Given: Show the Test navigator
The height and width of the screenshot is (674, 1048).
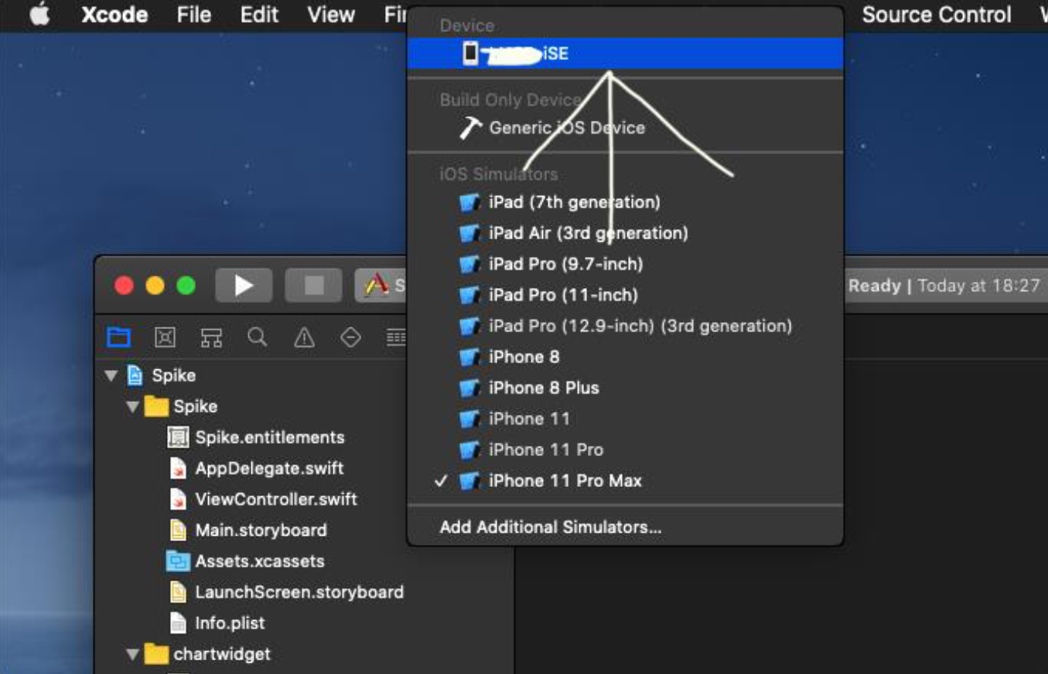Looking at the screenshot, I should (x=350, y=337).
